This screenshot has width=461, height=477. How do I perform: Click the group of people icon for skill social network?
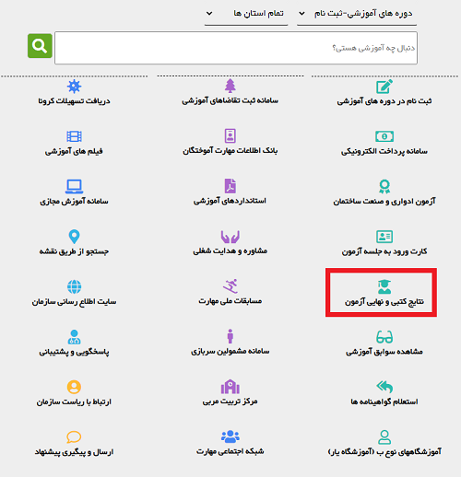pos(230,436)
